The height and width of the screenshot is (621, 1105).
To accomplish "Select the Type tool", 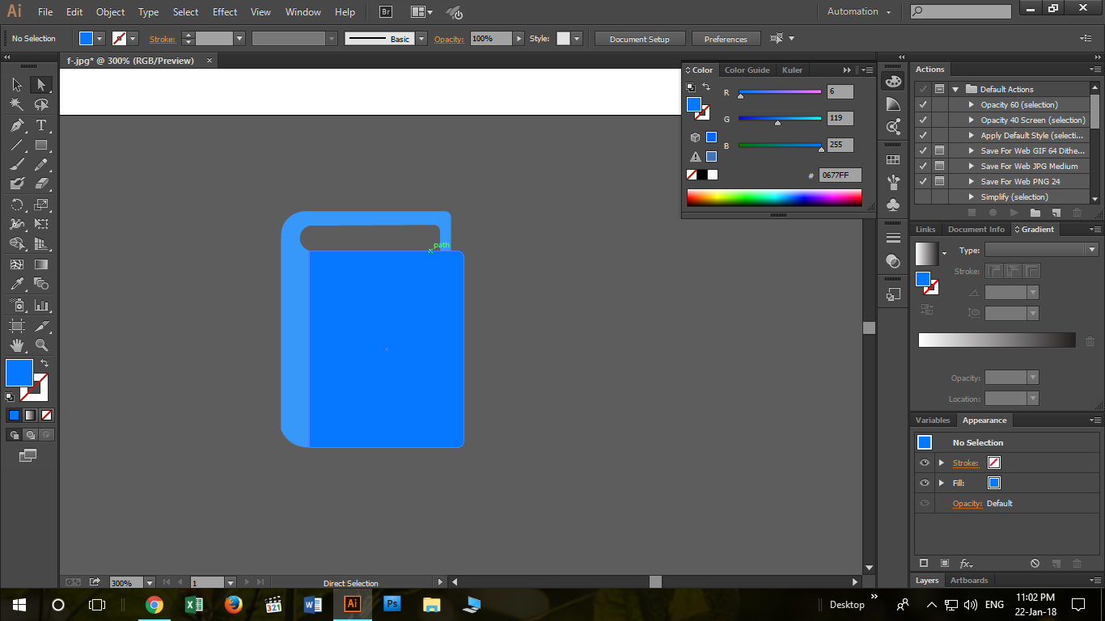I will click(41, 125).
